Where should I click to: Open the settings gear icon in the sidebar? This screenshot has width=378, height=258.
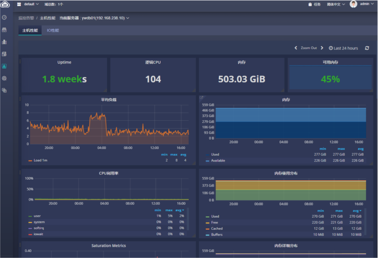(x=4, y=78)
